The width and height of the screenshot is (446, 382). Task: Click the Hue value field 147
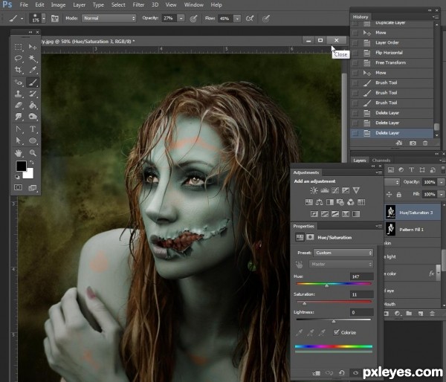(361, 276)
